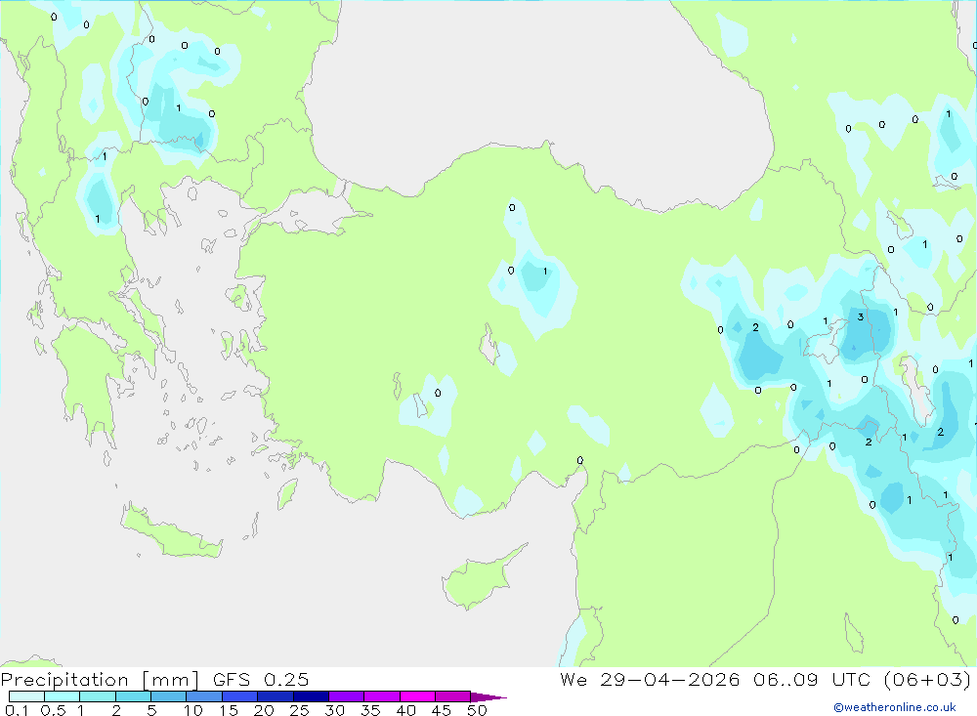The width and height of the screenshot is (977, 716).
Task: Select the legend swatch between 45 and 50
Action: pyautogui.click(x=453, y=696)
